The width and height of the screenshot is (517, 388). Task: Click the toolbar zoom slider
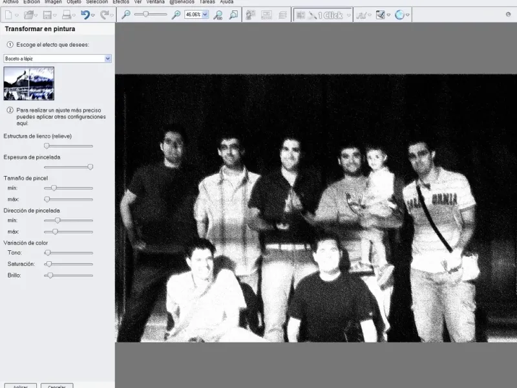point(151,14)
